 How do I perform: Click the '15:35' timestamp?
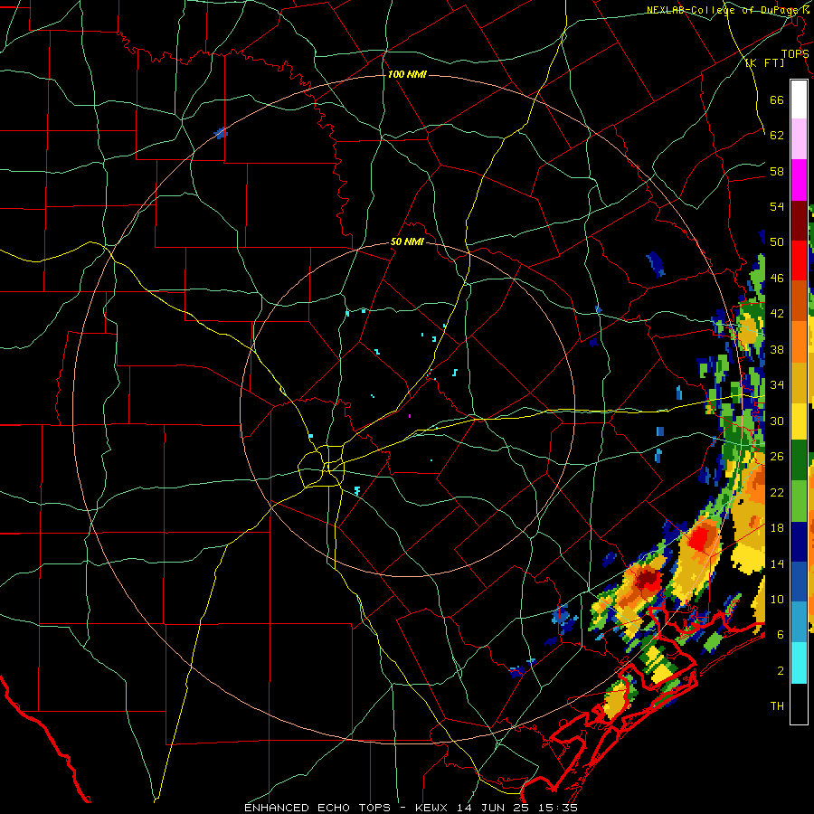(560, 808)
